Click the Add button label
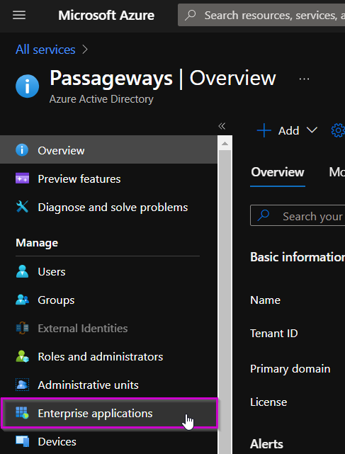The height and width of the screenshot is (454, 345). [288, 130]
